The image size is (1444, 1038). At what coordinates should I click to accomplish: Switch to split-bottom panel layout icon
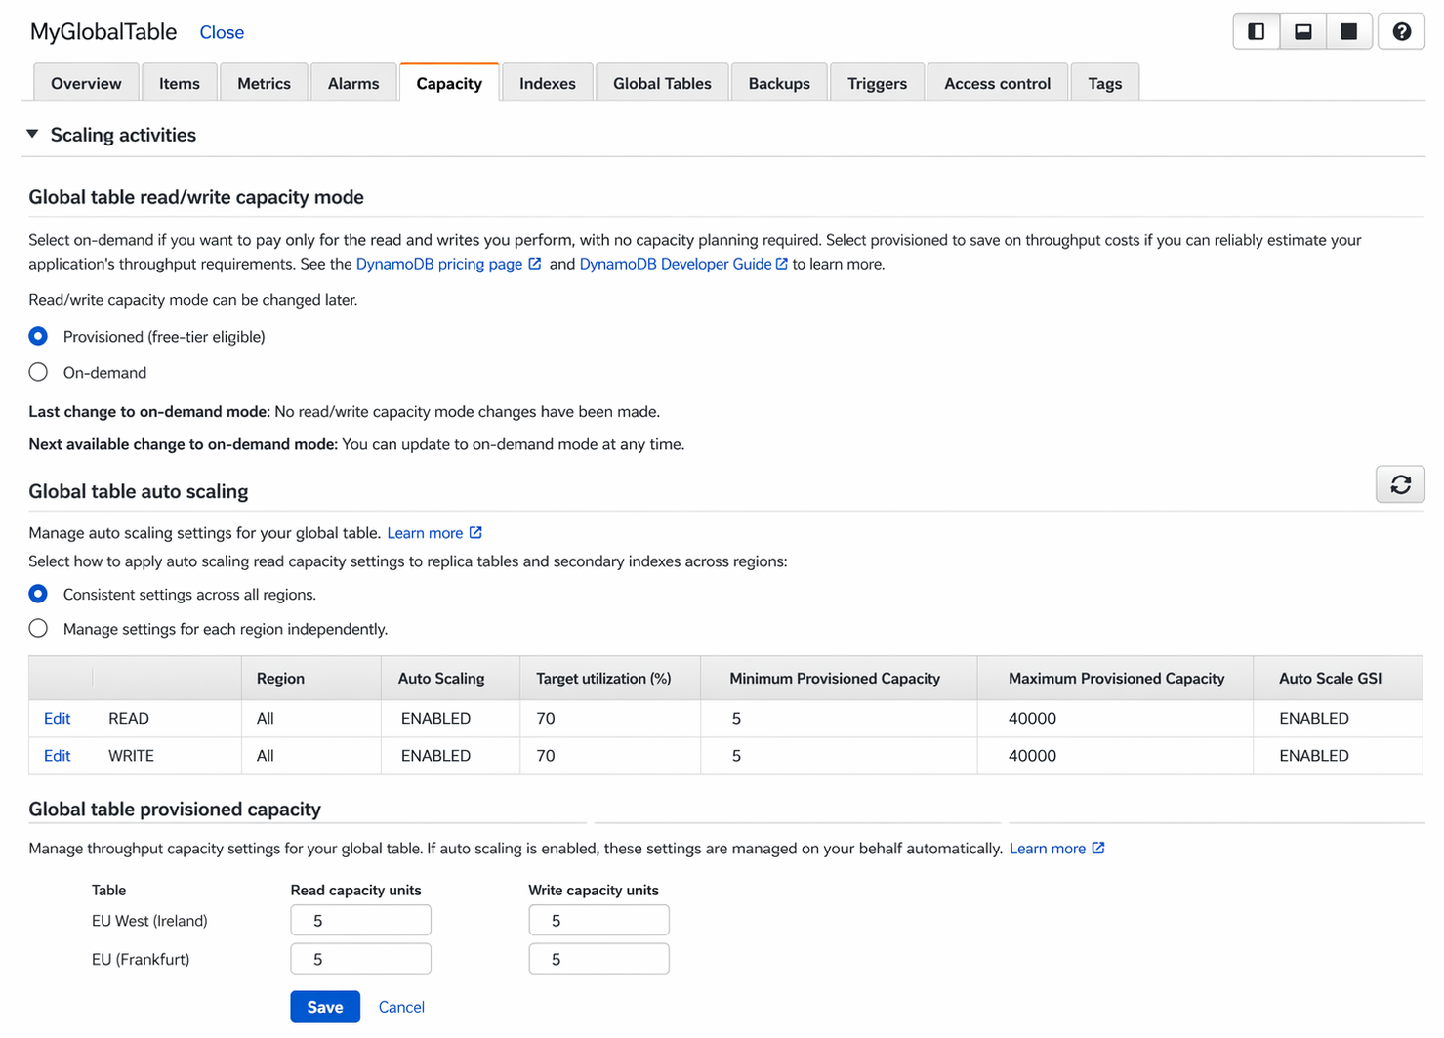pos(1302,30)
